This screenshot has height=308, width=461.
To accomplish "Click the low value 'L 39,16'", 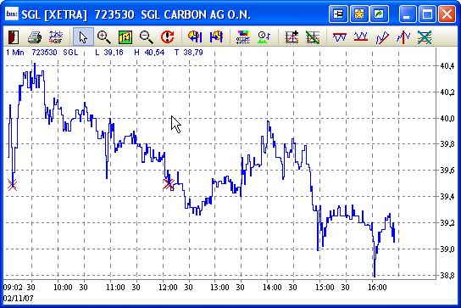I will tap(109, 53).
